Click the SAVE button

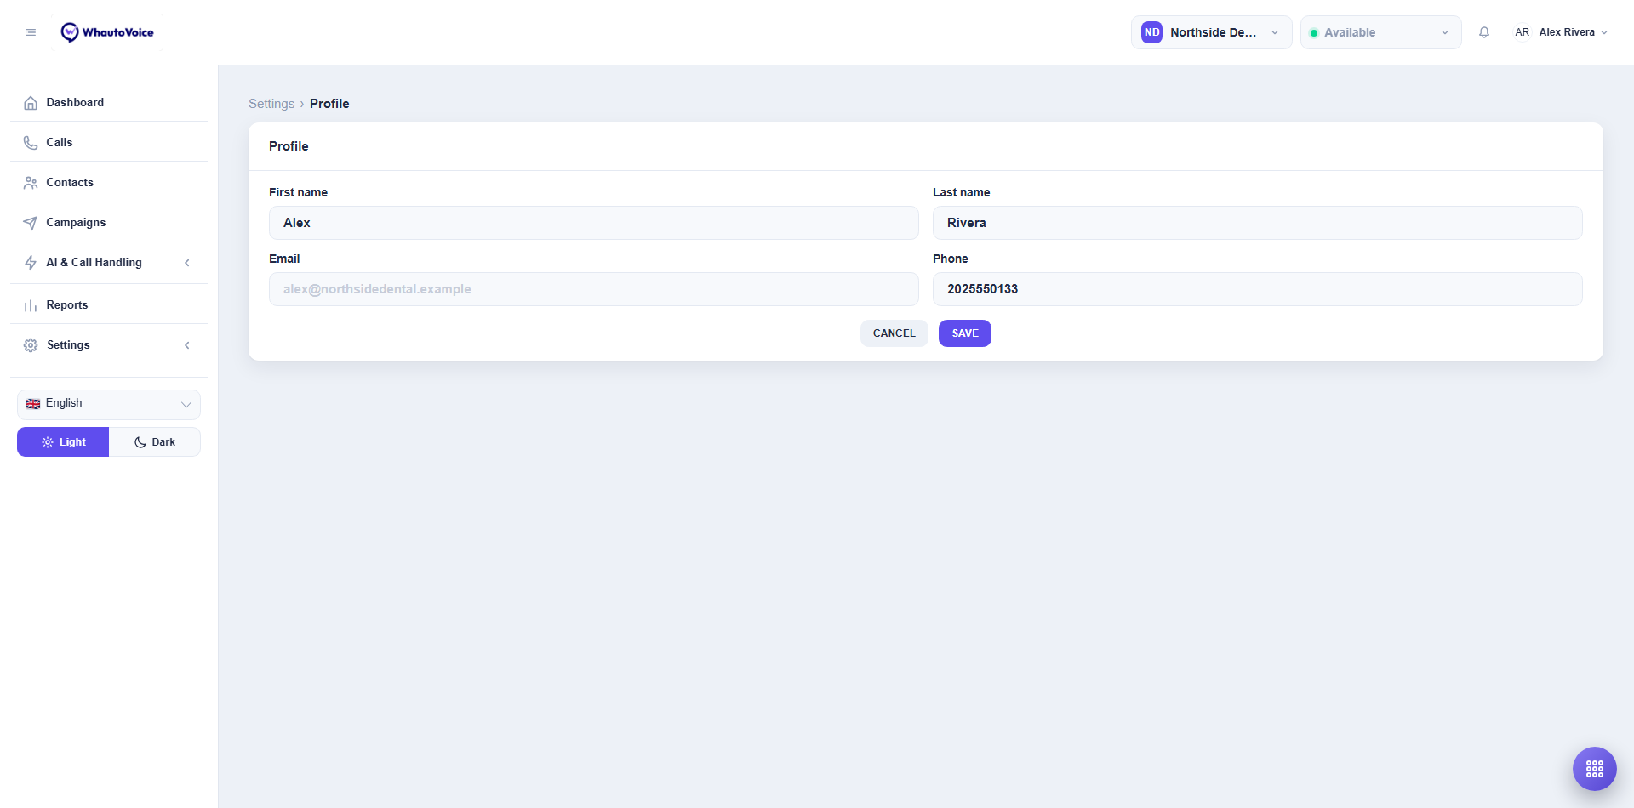pyautogui.click(x=965, y=333)
